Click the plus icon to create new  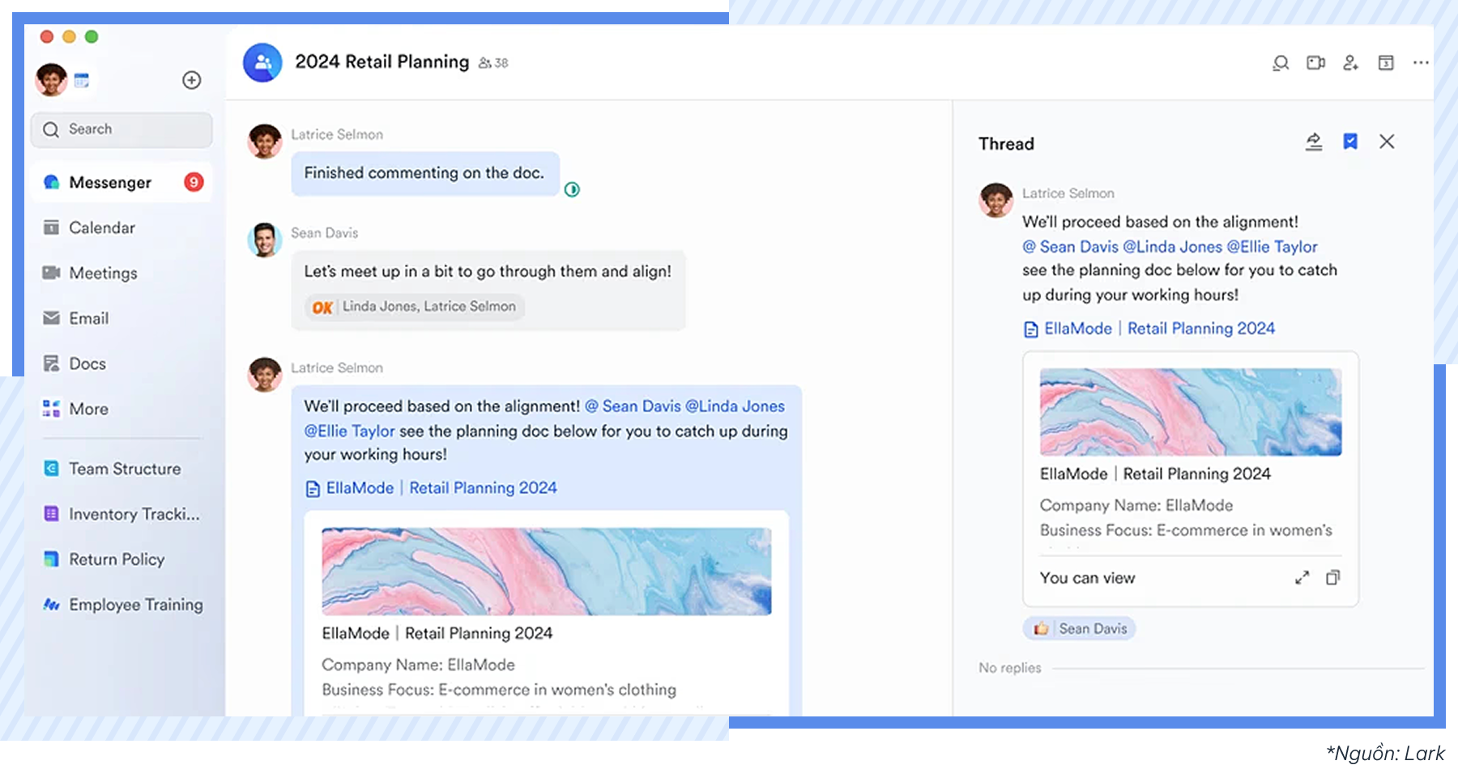(x=191, y=80)
